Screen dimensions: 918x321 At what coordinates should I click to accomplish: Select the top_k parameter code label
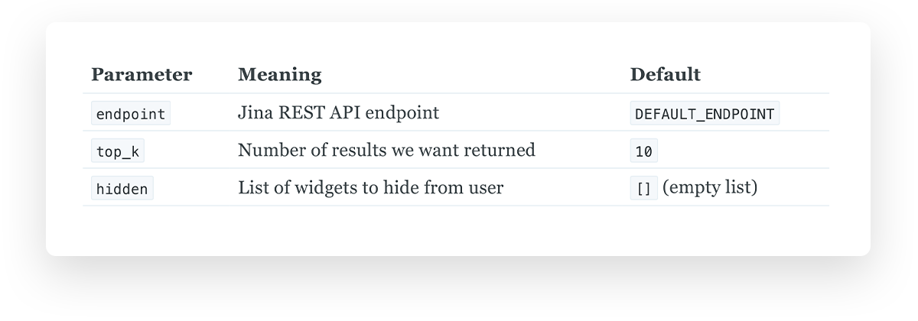click(x=118, y=151)
